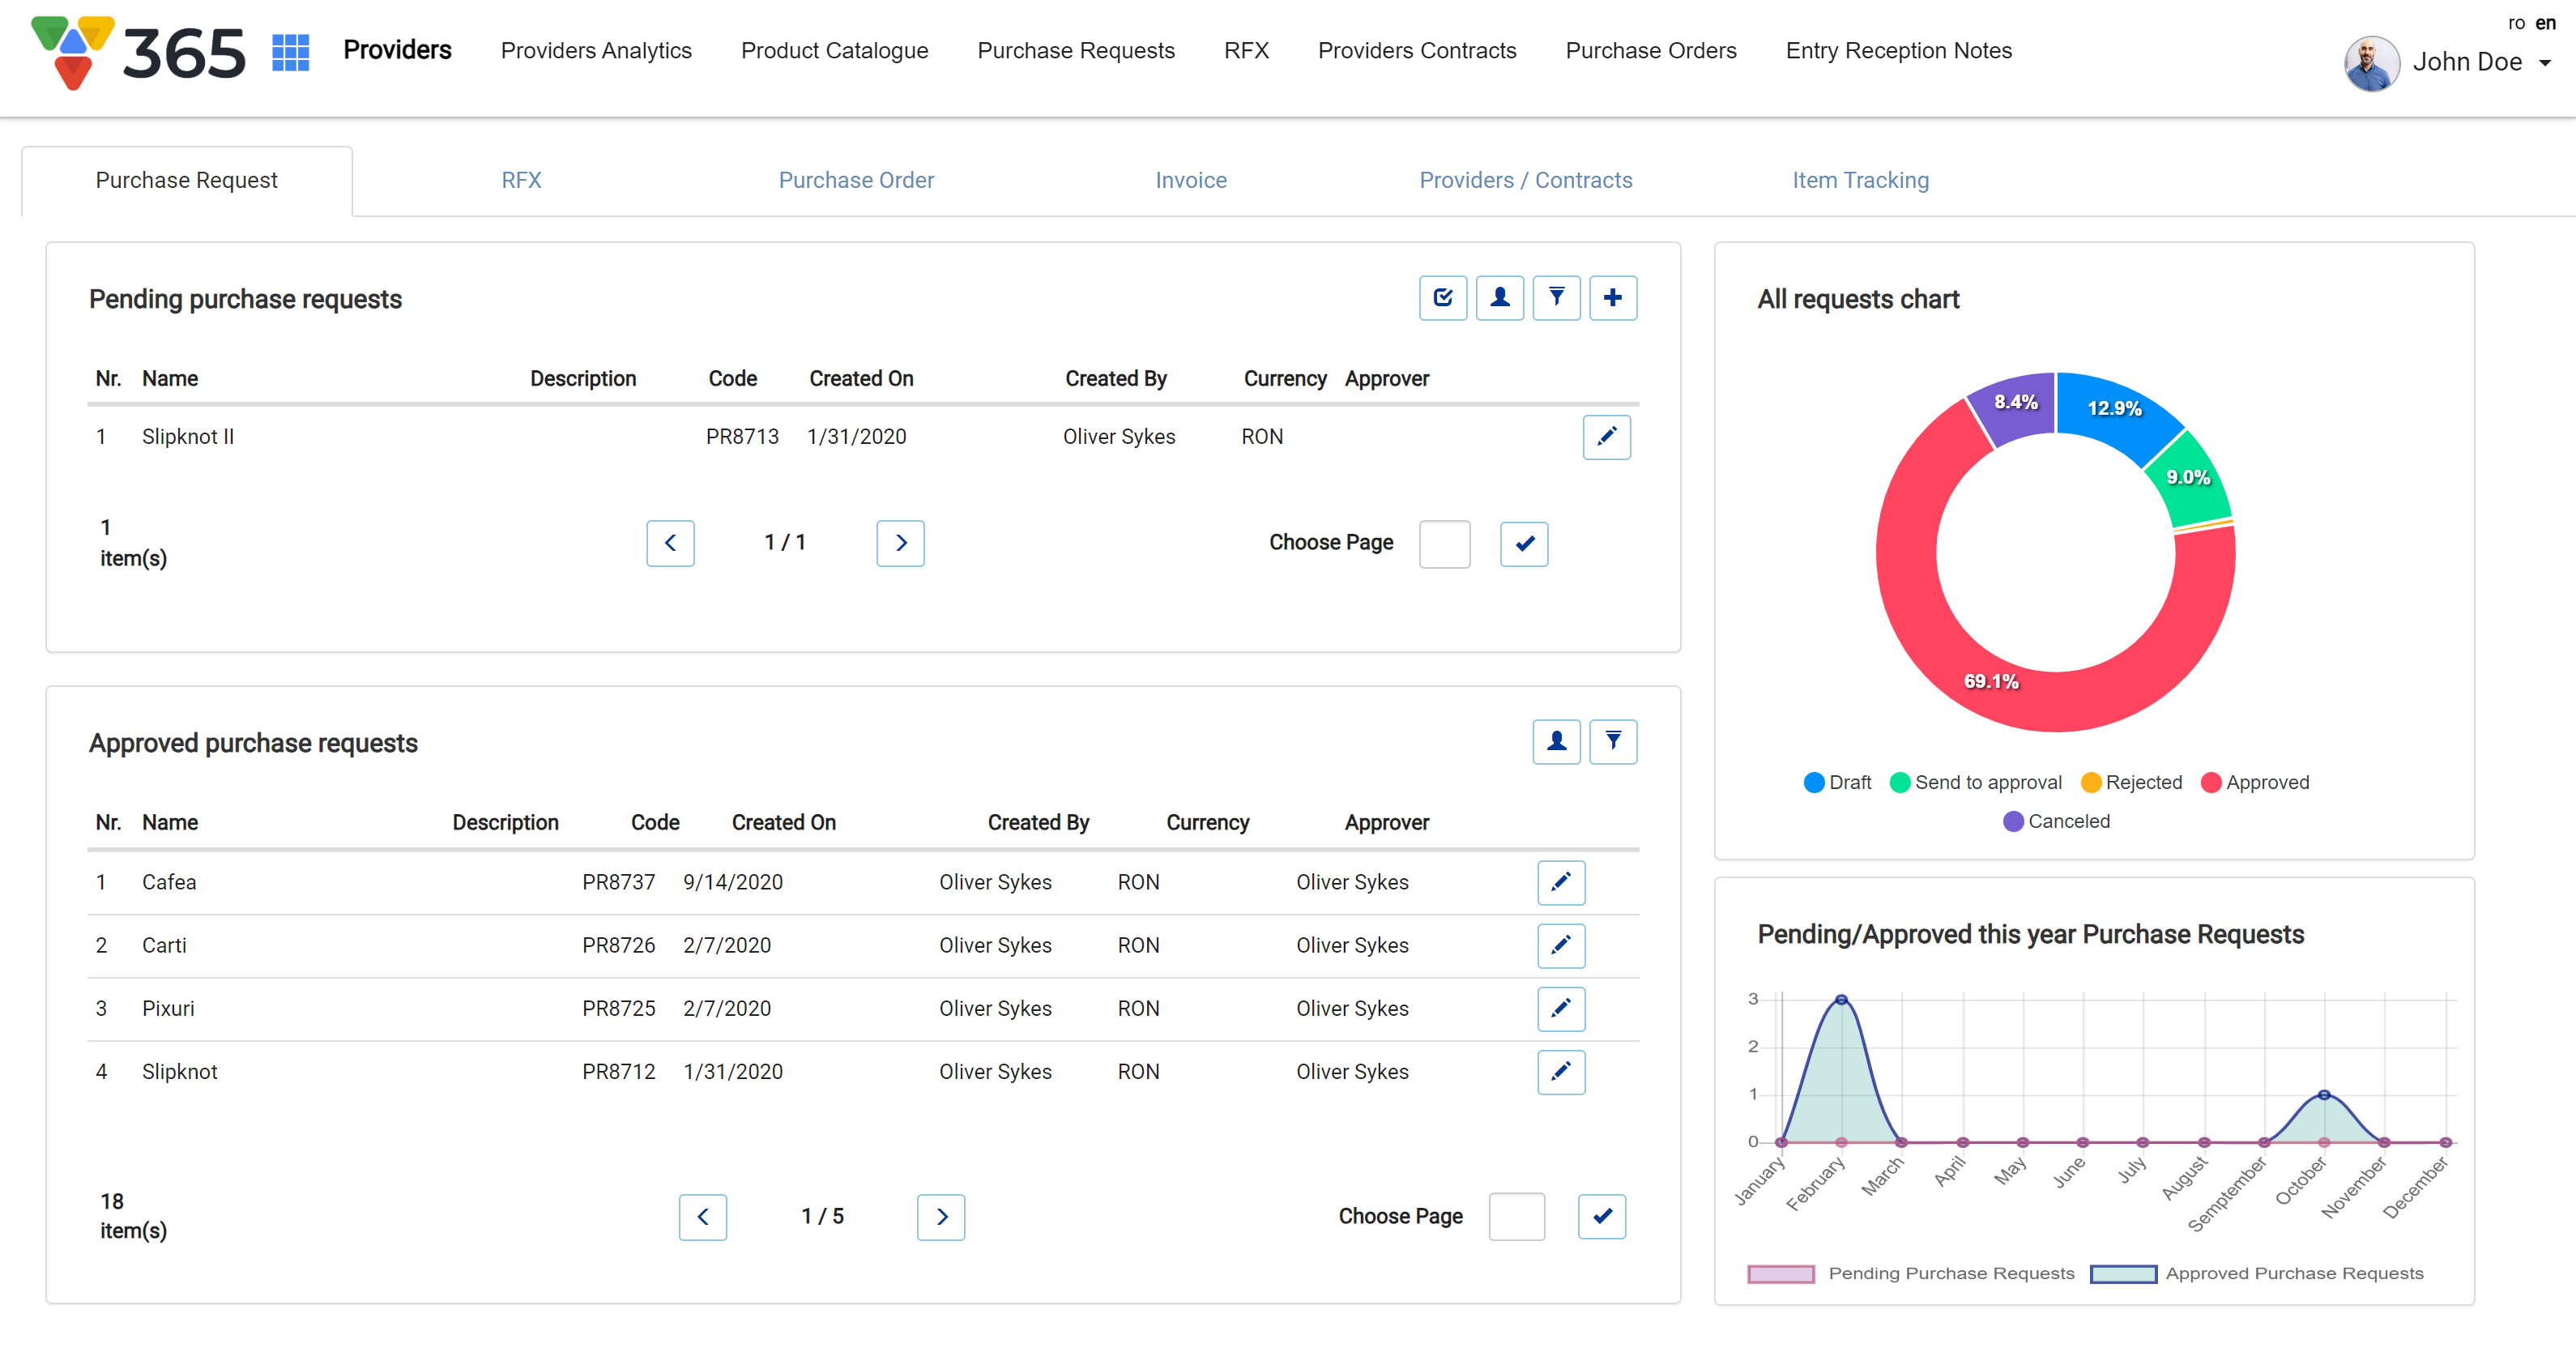Open Providers Analytics menu item
Screen dimensions: 2576x1348
click(x=596, y=51)
